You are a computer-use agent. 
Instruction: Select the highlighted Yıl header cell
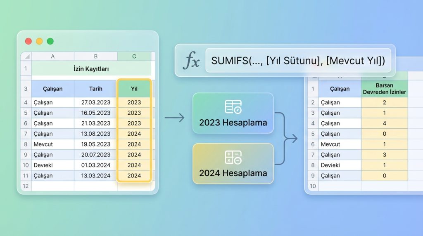(134, 89)
